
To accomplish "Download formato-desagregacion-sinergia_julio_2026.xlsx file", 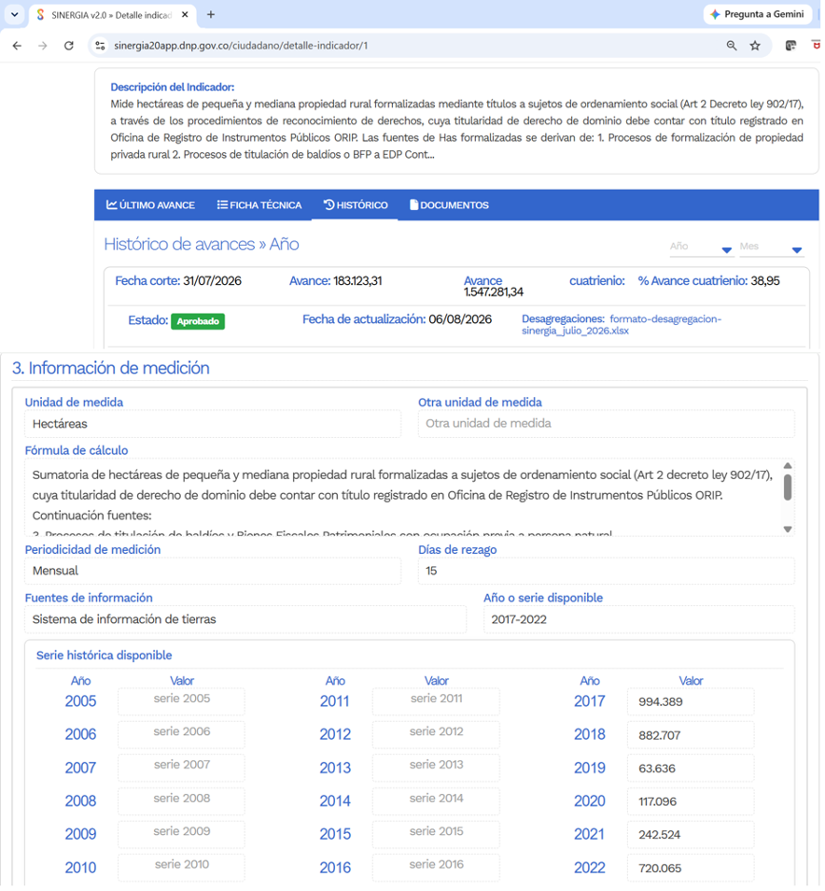I will pos(622,324).
